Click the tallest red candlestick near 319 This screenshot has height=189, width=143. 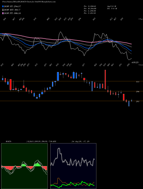(x=105, y=80)
